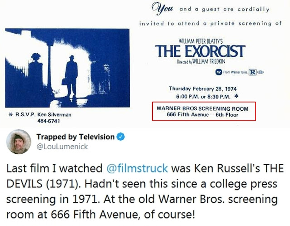Click the boxed R rating symbol

[252, 72]
